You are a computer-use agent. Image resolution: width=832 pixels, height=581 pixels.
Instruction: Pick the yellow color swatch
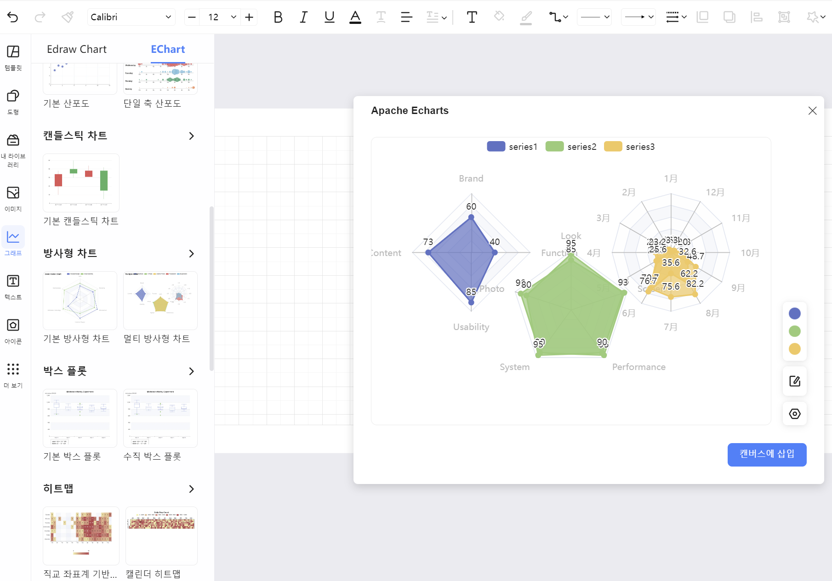pos(794,349)
